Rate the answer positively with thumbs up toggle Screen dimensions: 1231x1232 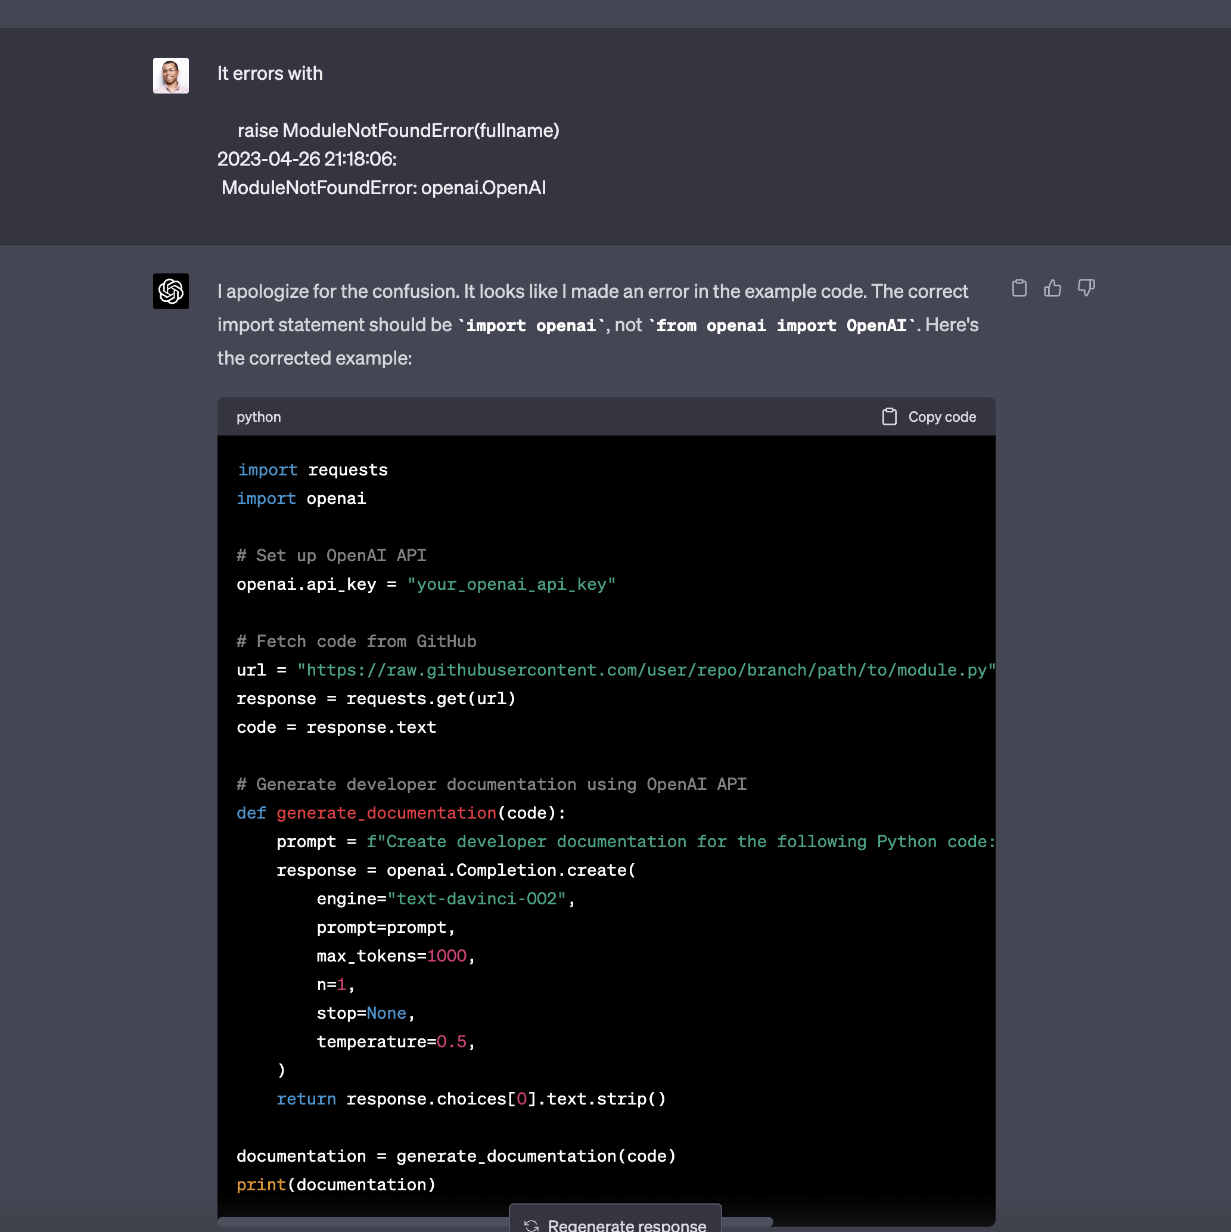point(1052,288)
